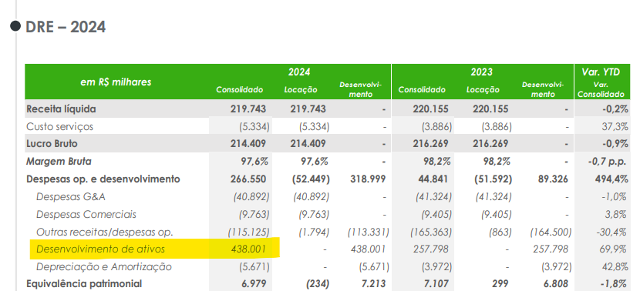Image resolution: width=640 pixels, height=291 pixels.
Task: Select the Lucro Bruto row label
Action: point(52,143)
